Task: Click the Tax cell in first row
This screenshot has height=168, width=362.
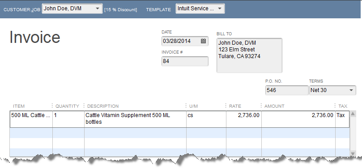Action: 342,119
